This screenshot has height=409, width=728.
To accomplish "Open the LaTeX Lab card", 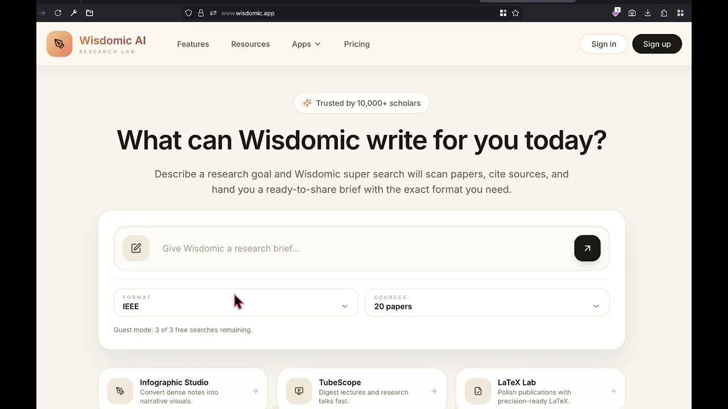I will tap(540, 389).
